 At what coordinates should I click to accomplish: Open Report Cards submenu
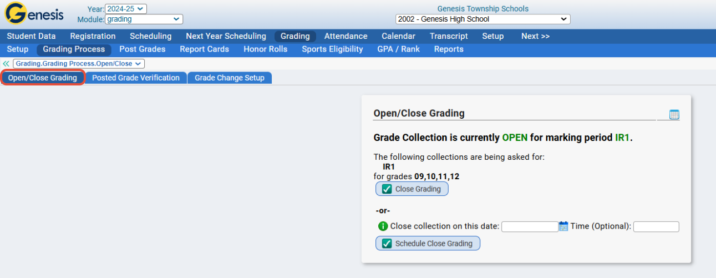tap(204, 49)
